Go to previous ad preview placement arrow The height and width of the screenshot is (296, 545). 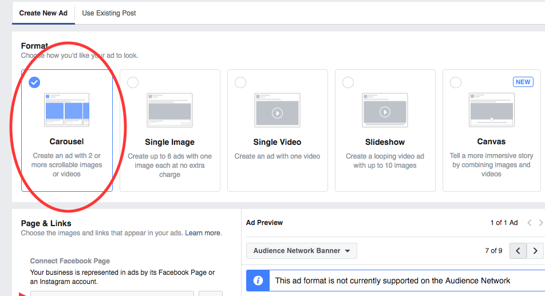click(x=518, y=251)
